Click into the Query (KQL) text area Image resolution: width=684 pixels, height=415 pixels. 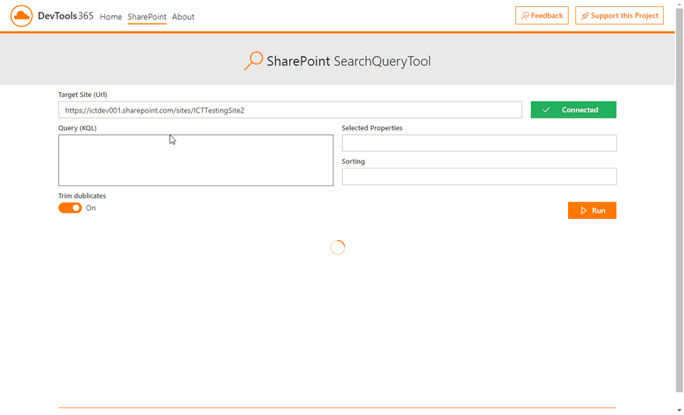click(196, 161)
